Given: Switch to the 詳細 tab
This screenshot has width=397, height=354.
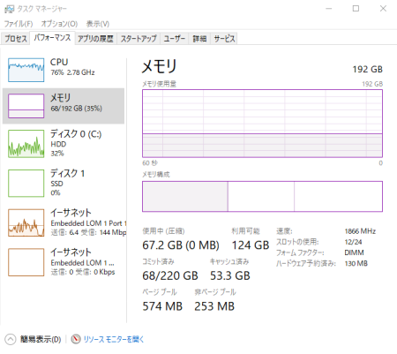Looking at the screenshot, I should (x=199, y=39).
